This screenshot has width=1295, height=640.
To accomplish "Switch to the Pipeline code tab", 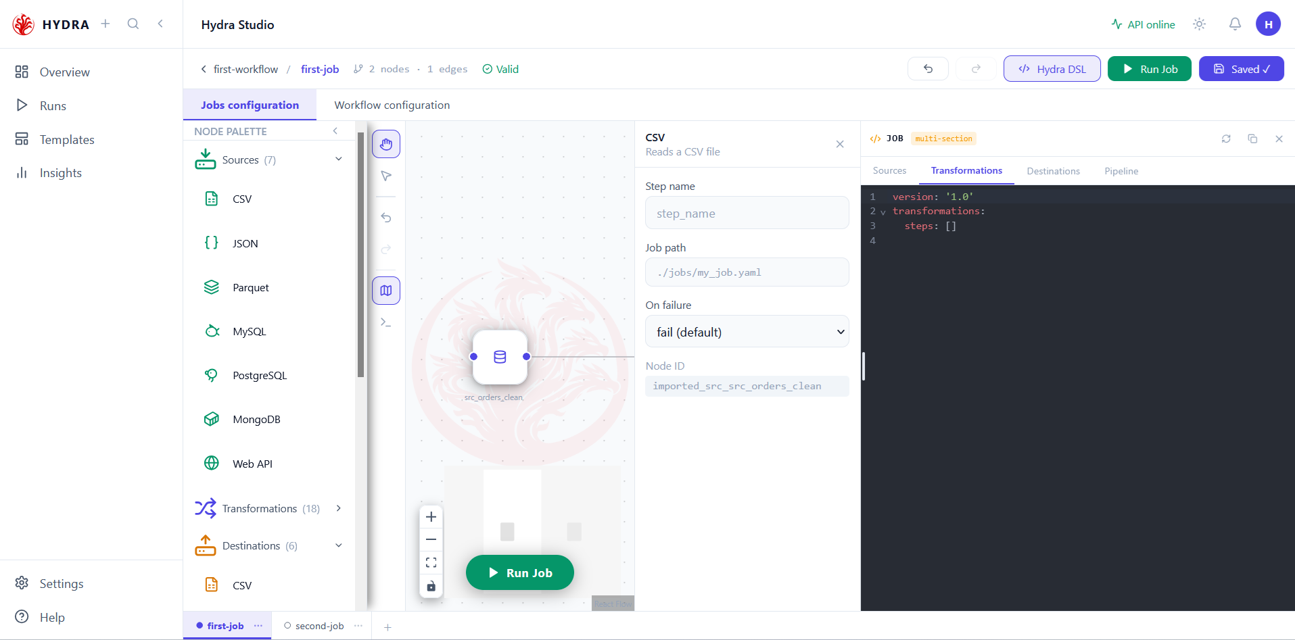I will click(x=1121, y=171).
